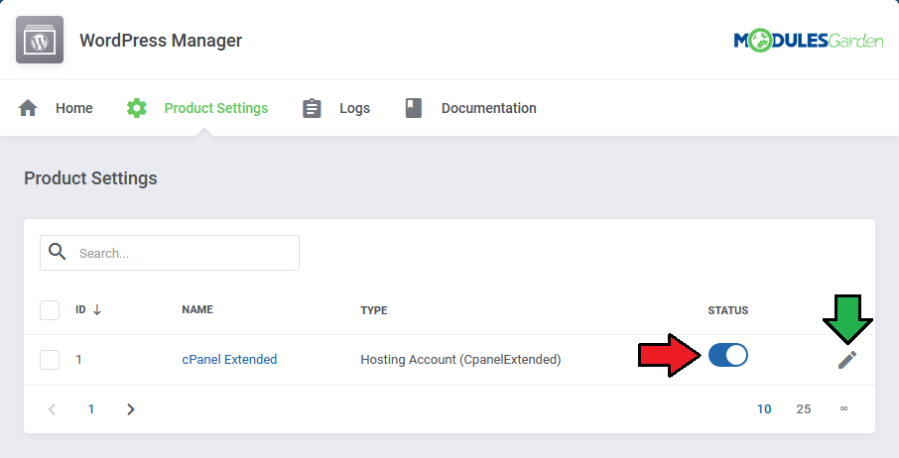Show 10 entries per page
Viewport: 899px width, 458px height.
[x=764, y=409]
